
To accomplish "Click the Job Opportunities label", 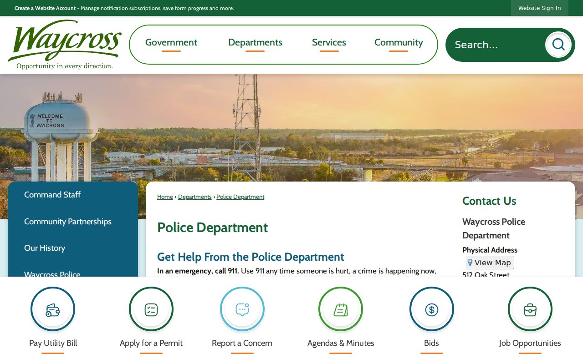I will click(530, 343).
